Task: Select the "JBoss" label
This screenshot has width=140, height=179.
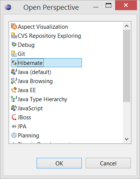Action: point(24,117)
